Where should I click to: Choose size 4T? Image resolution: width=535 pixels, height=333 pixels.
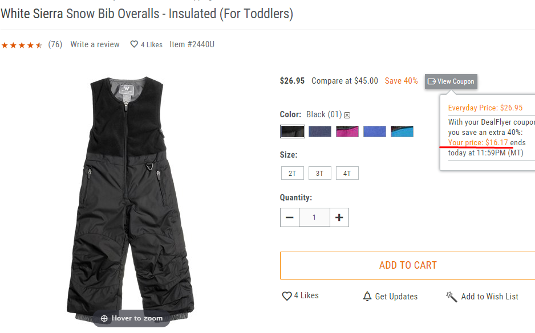coord(347,173)
